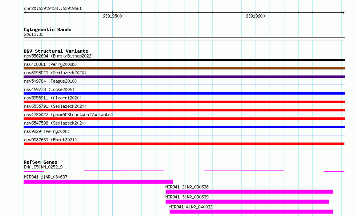This screenshot has height=216, width=356.
Task: Open the nsv509784 (Teague2010) label
Action: coord(50,81)
